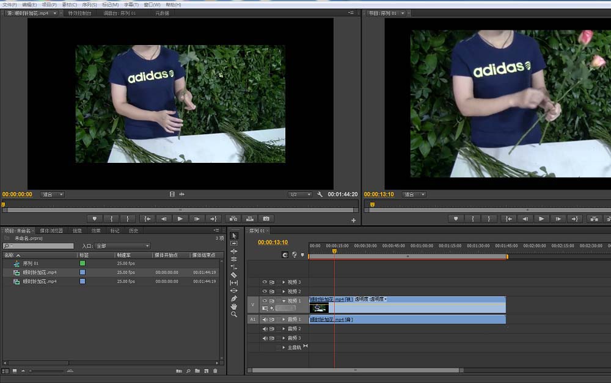Select the Pen tool in the tools panel

click(234, 298)
